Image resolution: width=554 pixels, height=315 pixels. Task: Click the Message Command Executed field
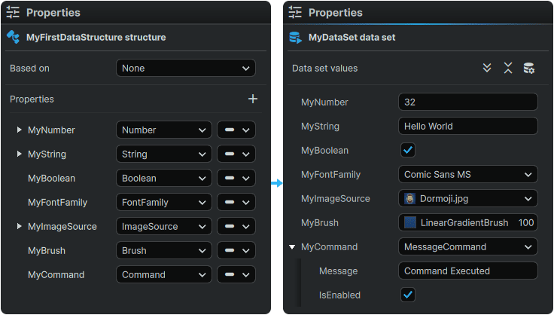tap(467, 271)
